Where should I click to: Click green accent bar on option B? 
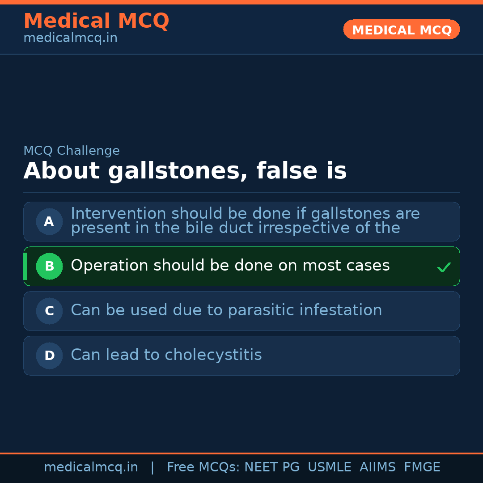click(x=25, y=266)
